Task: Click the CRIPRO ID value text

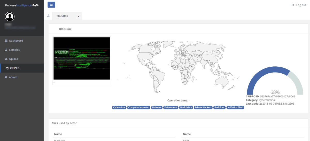Action: point(277,96)
